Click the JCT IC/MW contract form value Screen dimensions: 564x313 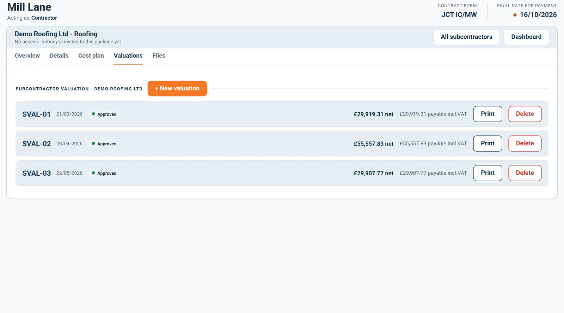pyautogui.click(x=459, y=15)
